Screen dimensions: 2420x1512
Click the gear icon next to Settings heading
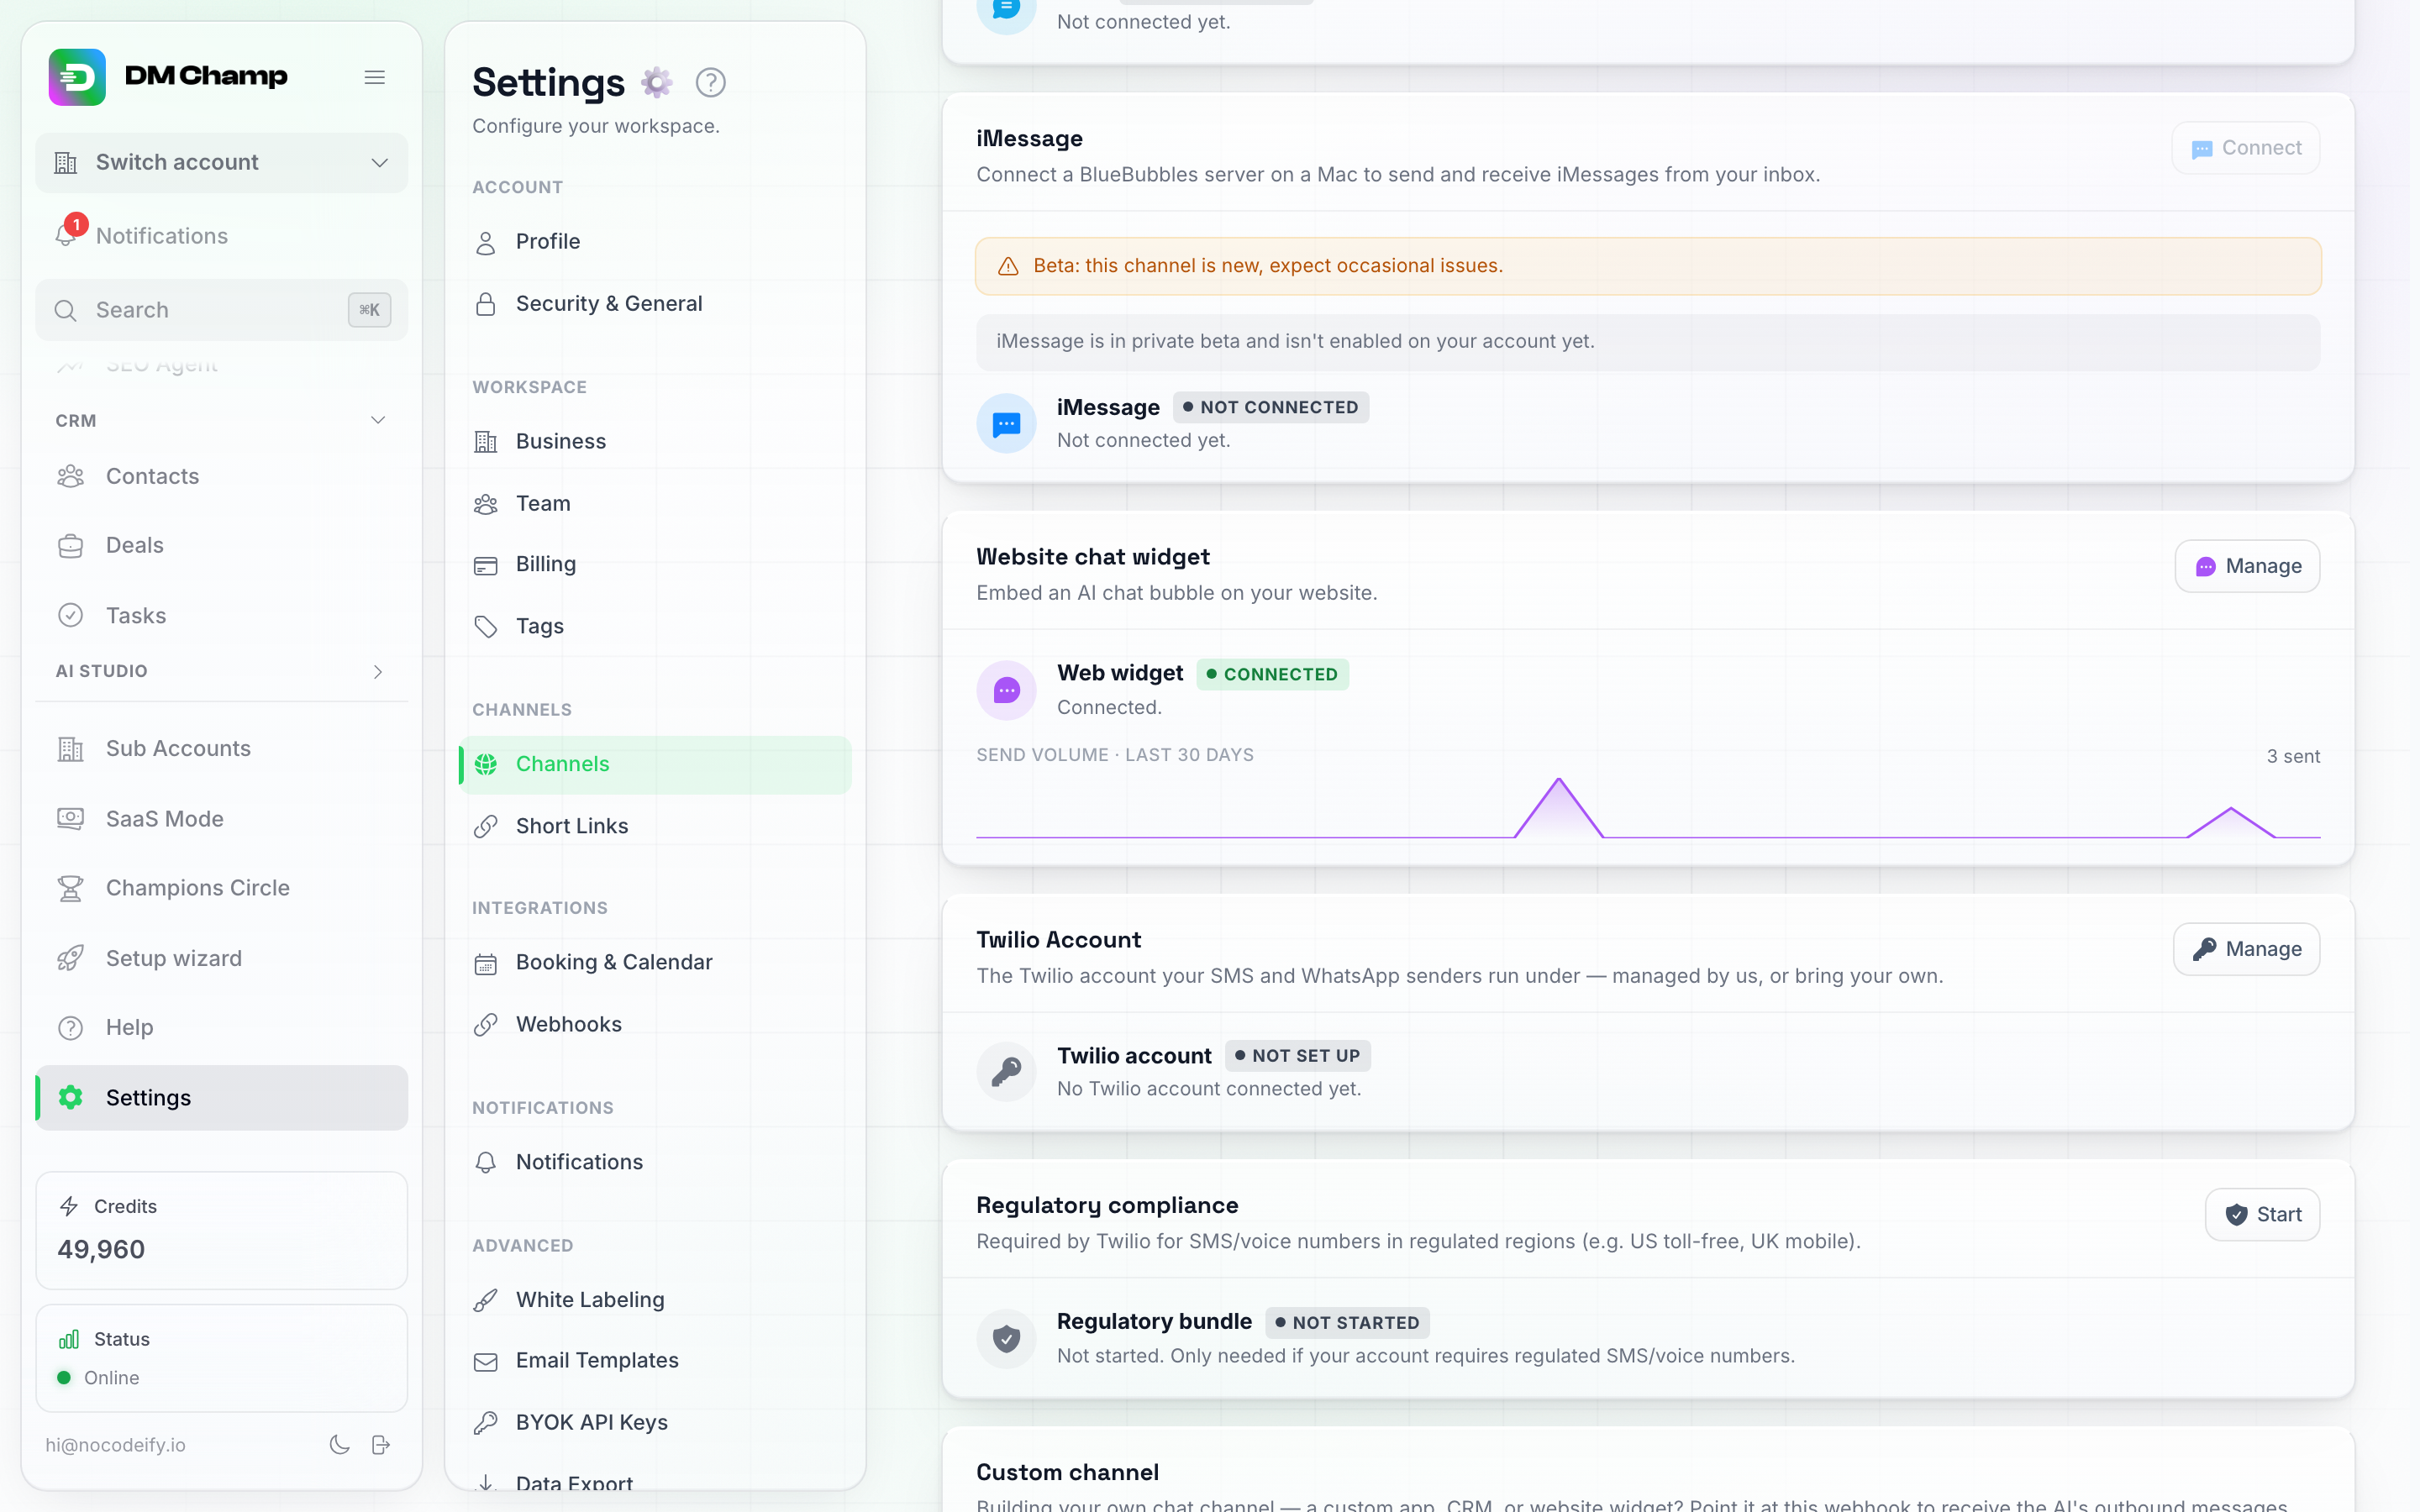tap(657, 82)
